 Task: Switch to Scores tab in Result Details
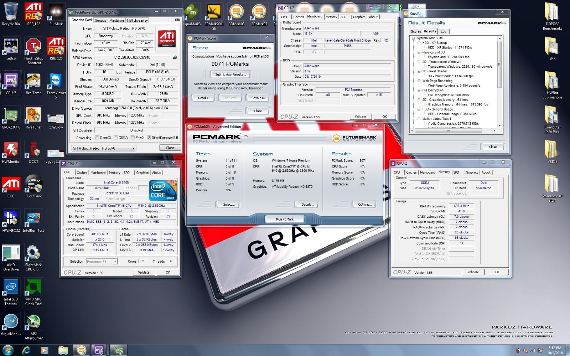416,31
